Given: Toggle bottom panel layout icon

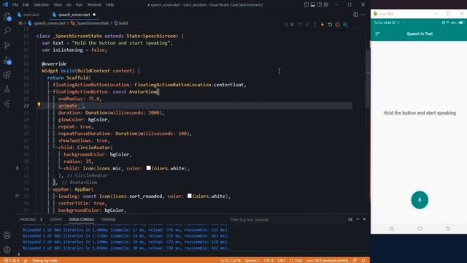Looking at the screenshot, I should point(313,5).
